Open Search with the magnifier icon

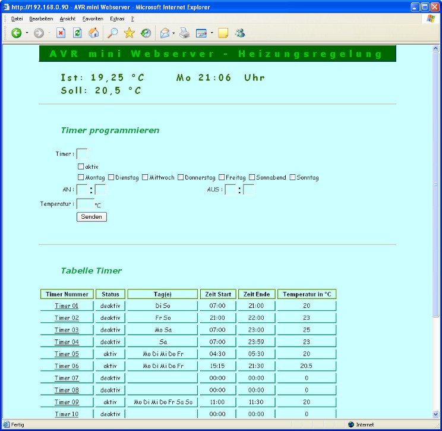point(112,33)
